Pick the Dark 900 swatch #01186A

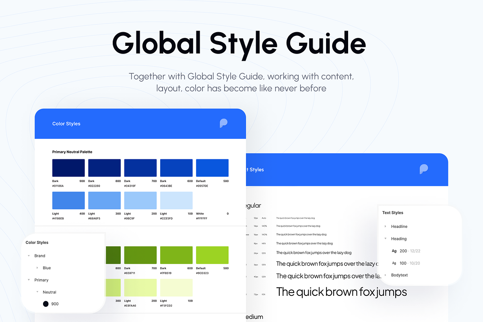[x=68, y=168]
